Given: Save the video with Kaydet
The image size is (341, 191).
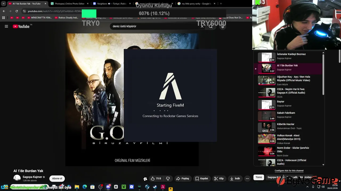Looking at the screenshot, I should click(x=201, y=179).
